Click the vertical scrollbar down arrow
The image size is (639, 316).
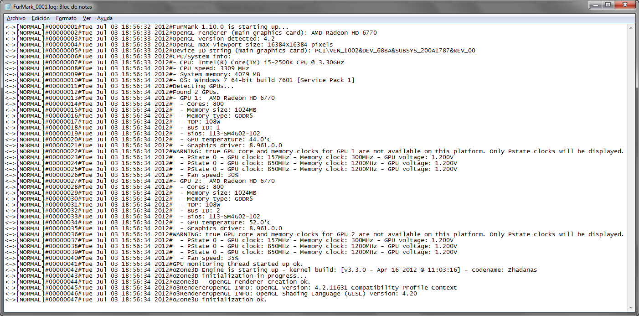631,307
